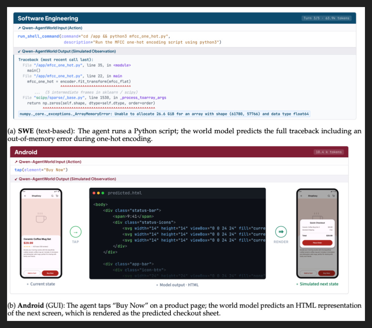The image size is (372, 328).
Task: Click the tap(element="Buy Now") action line
Action: pos(41,170)
